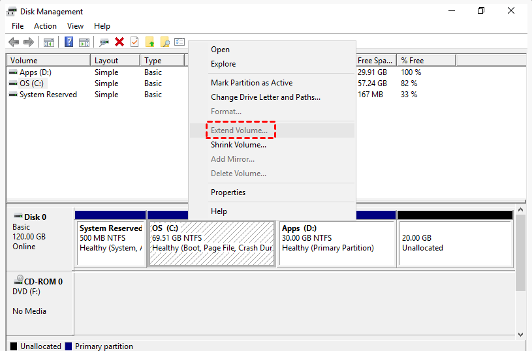Image resolution: width=532 pixels, height=351 pixels.
Task: Click the Disk 0 Basic 120.00 GB label
Action: (x=40, y=239)
